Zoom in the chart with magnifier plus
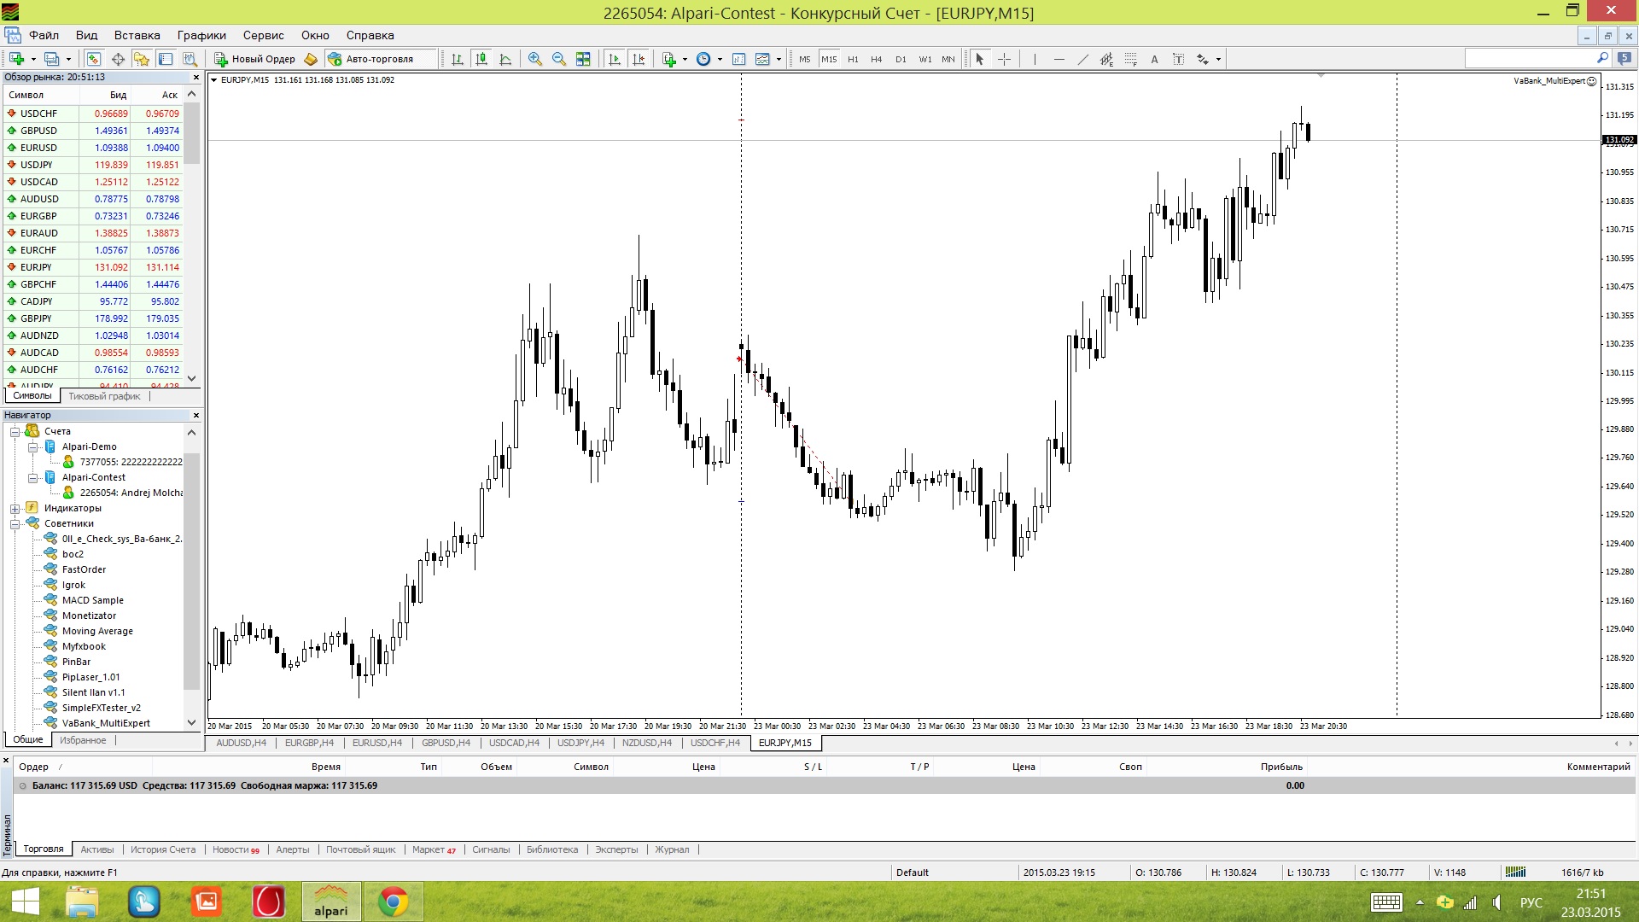The height and width of the screenshot is (922, 1639). pyautogui.click(x=535, y=59)
